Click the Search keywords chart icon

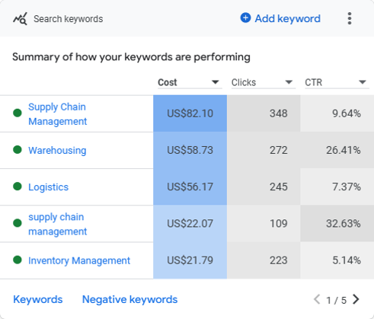pyautogui.click(x=20, y=19)
